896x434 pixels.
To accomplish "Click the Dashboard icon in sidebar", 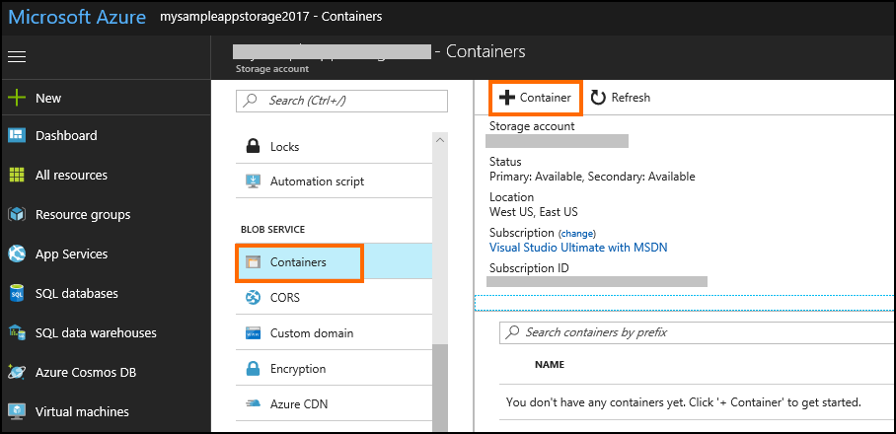I will coord(17,135).
